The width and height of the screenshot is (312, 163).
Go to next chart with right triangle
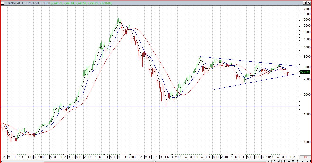coord(307,161)
